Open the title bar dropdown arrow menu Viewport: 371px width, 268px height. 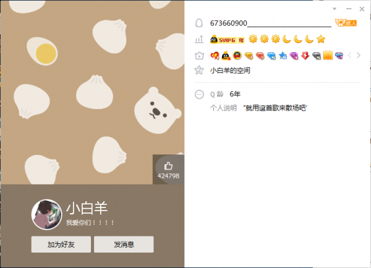click(335, 9)
